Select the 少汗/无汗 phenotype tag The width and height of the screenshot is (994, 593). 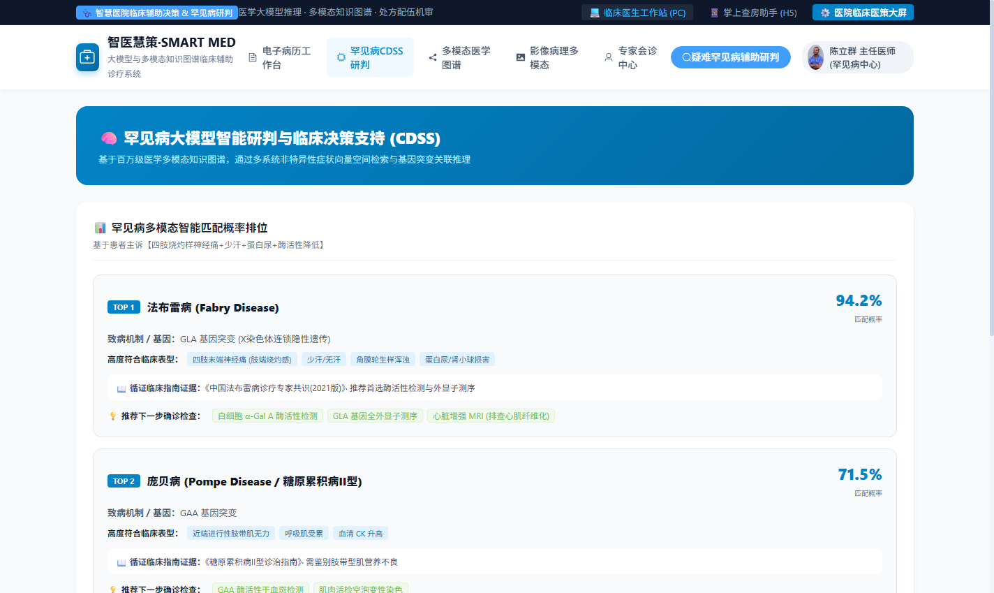324,360
